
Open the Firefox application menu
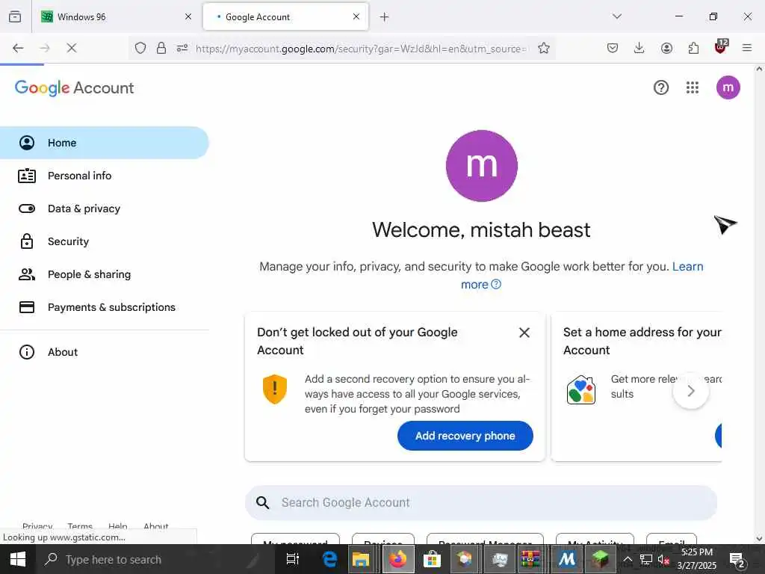pos(746,48)
